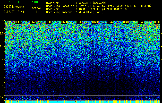
Task: Click the meteor count 111
Action: (38, 12)
